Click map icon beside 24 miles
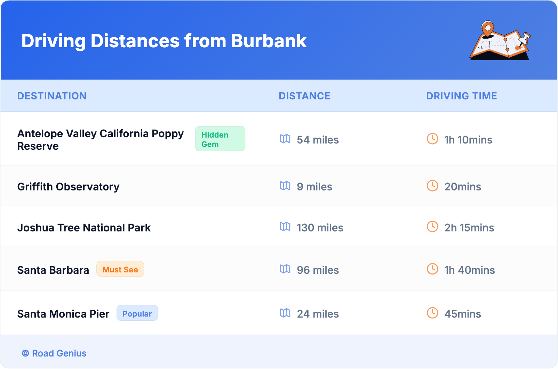 285,313
